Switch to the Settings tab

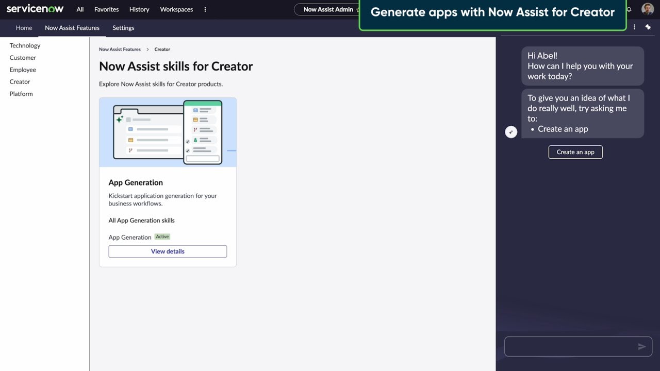point(123,28)
